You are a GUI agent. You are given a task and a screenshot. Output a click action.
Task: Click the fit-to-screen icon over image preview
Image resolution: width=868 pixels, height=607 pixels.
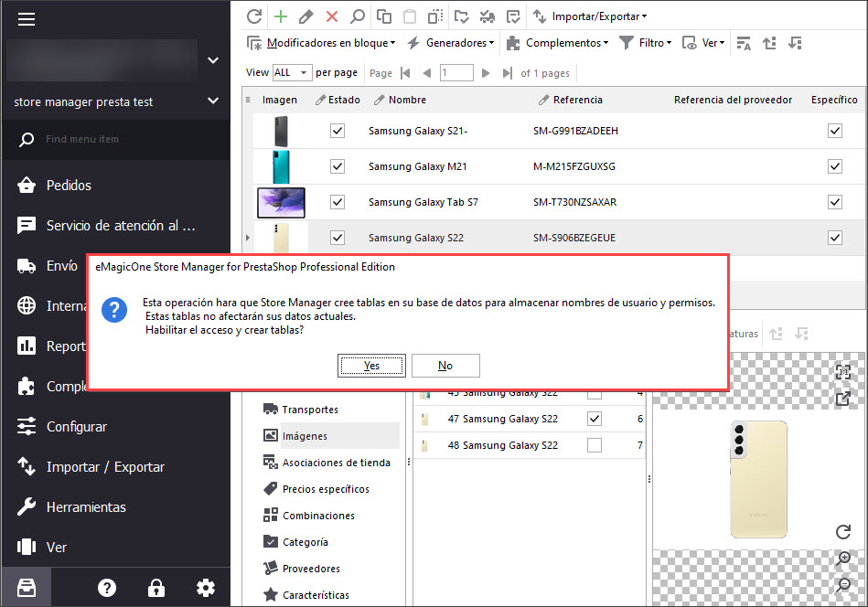click(x=842, y=372)
